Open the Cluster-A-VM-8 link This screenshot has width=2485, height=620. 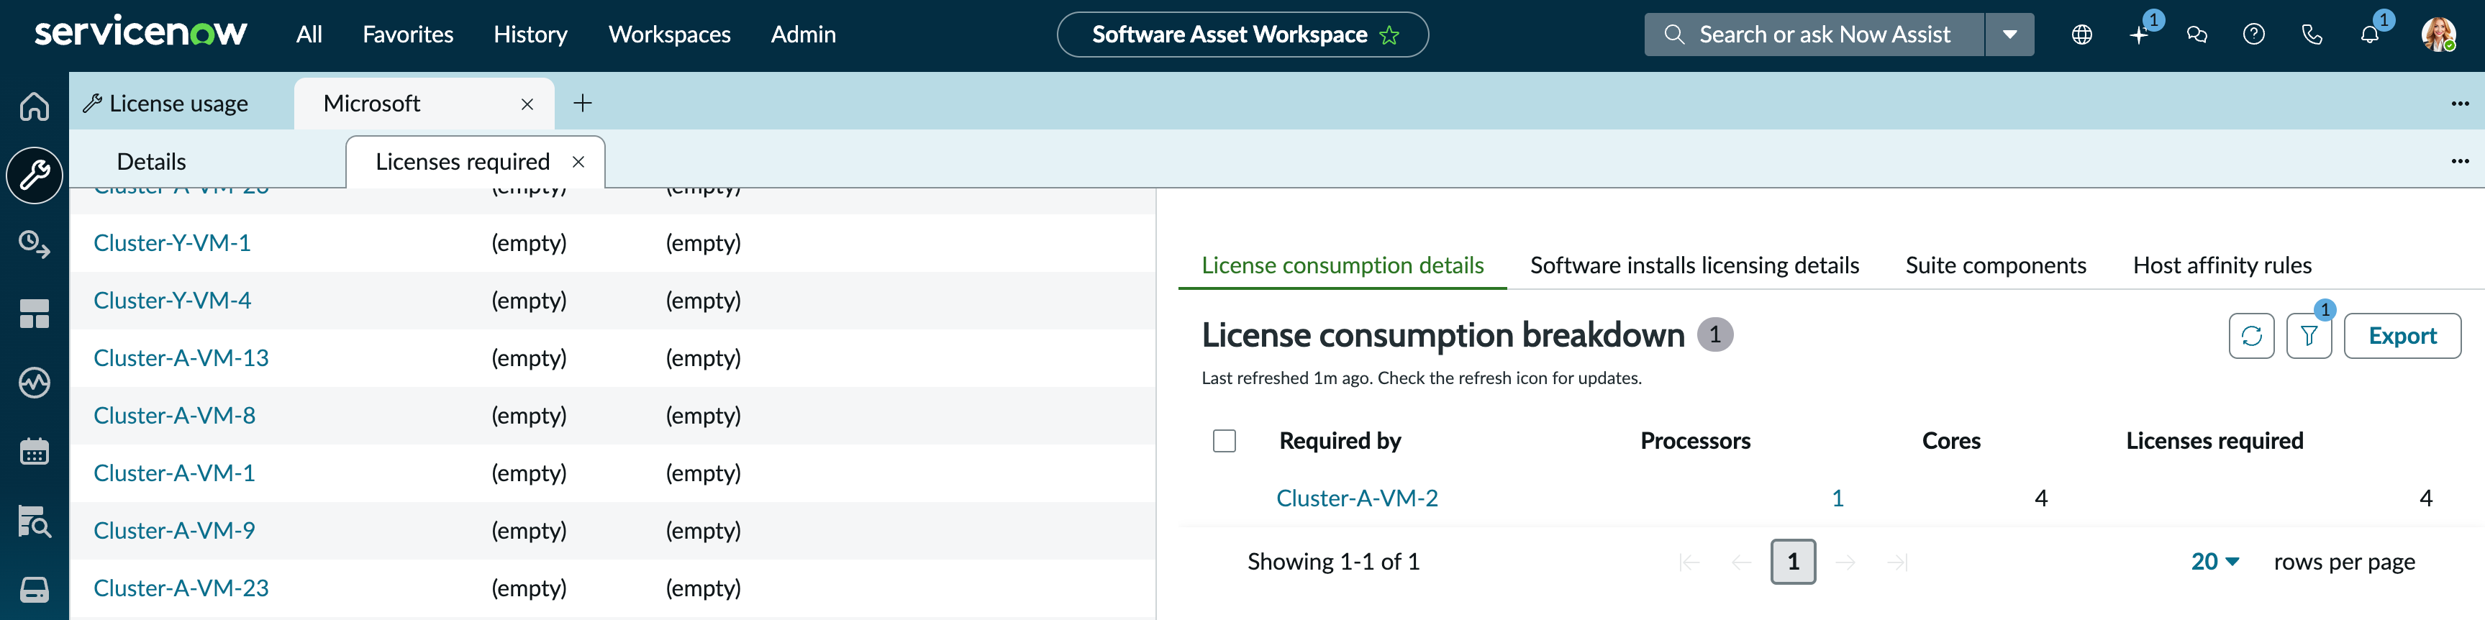[x=173, y=416]
